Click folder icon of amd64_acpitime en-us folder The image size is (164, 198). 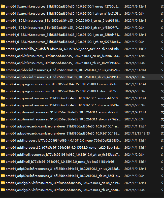[3, 112]
